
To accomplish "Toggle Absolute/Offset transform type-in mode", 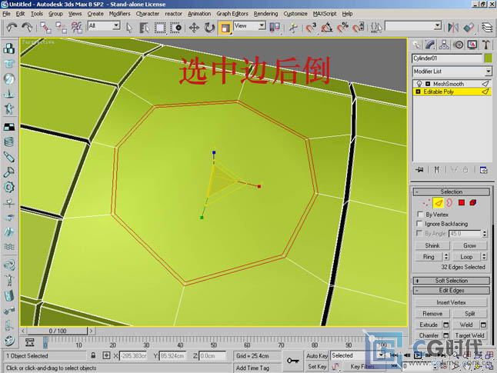I will pos(106,355).
